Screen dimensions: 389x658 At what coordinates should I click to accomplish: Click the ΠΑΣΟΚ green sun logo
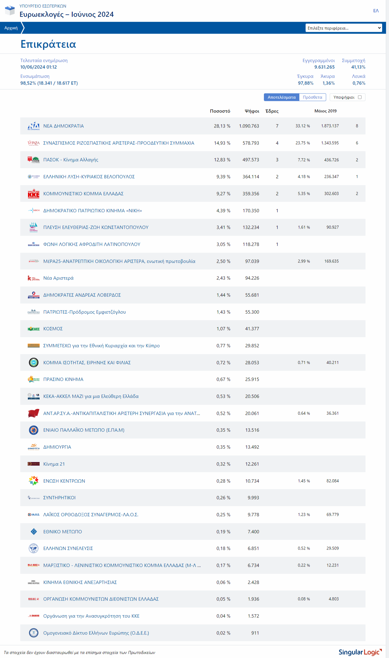(x=34, y=160)
